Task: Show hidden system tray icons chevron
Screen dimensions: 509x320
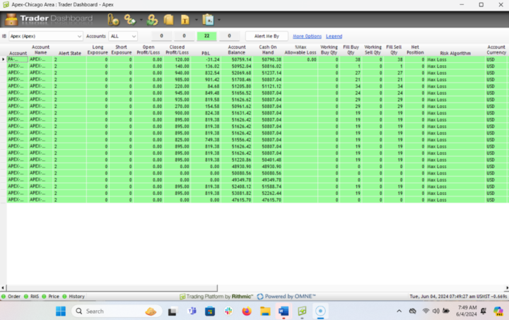Action: (399, 312)
